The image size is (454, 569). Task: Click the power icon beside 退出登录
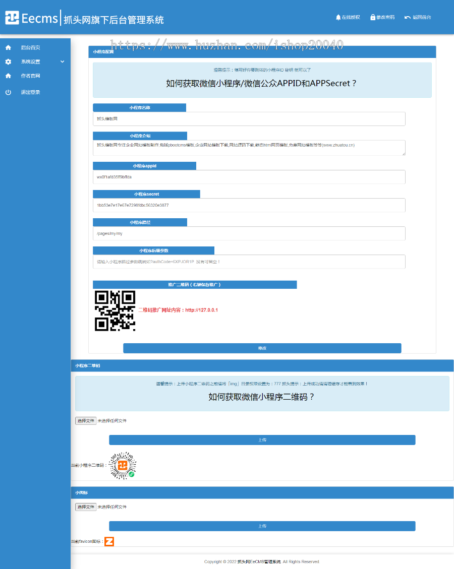click(9, 92)
